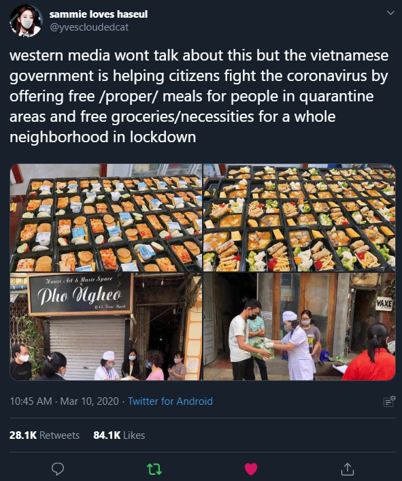Viewport: 402px width, 481px height.
Task: Open the sammie loves haseul profile picture
Action: point(26,20)
